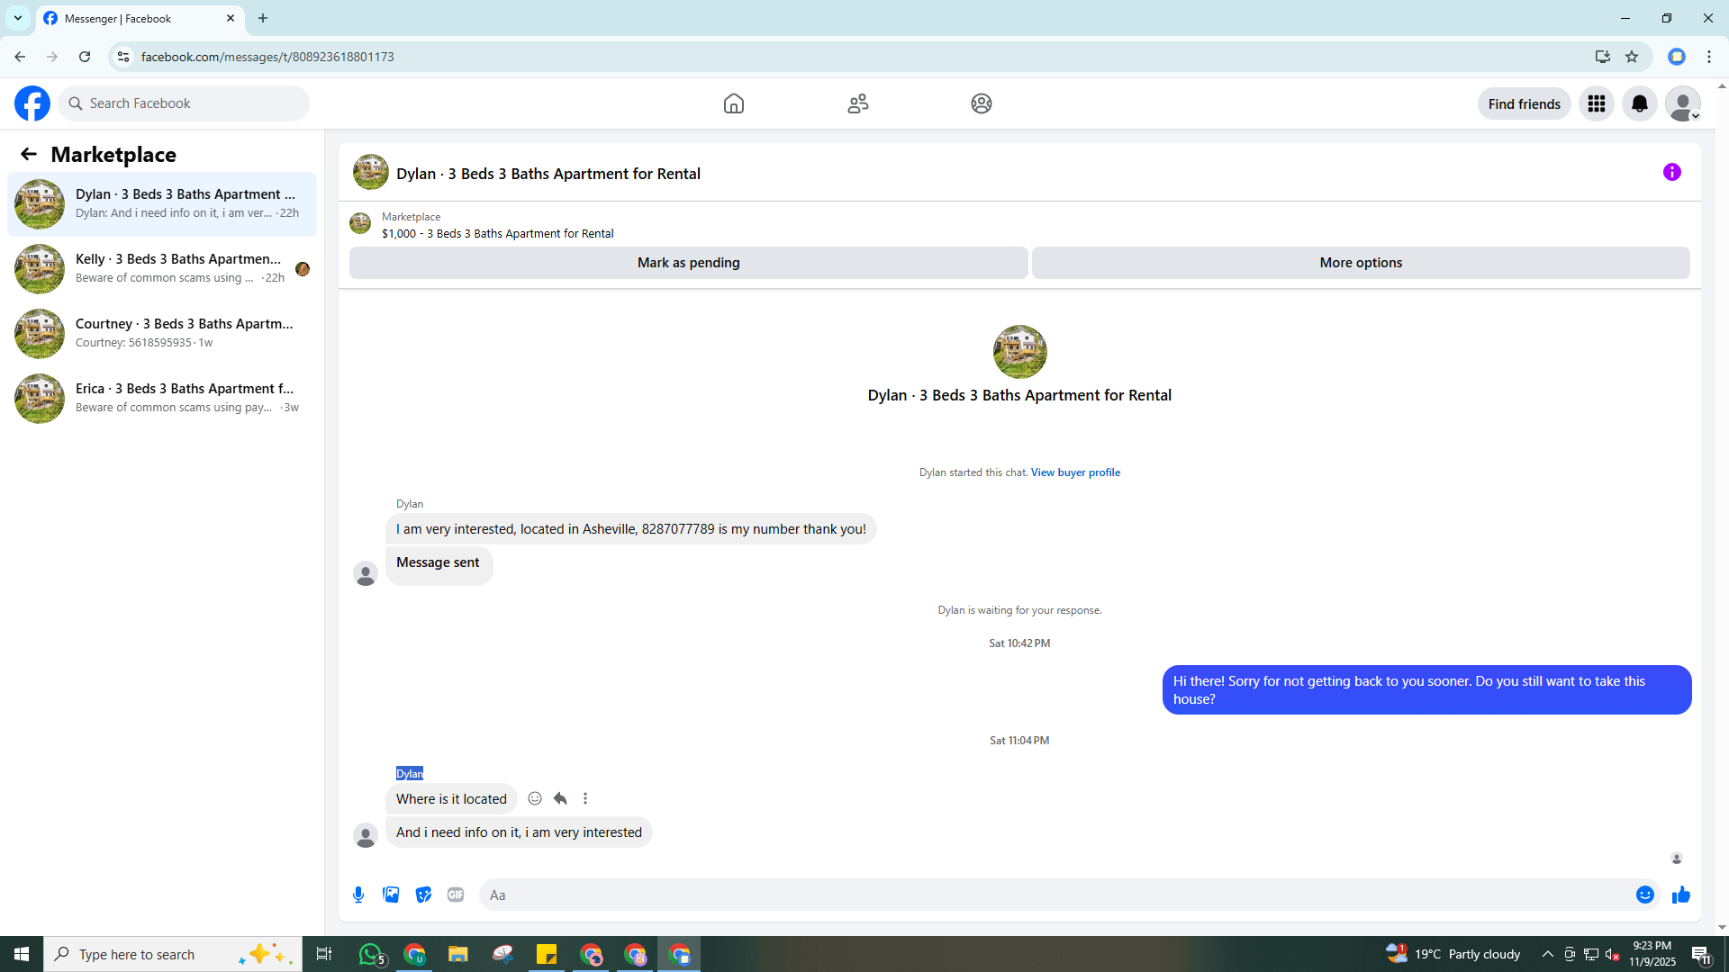Screen dimensions: 1729x972
Task: Choose a GIF for the message
Action: pyautogui.click(x=456, y=895)
